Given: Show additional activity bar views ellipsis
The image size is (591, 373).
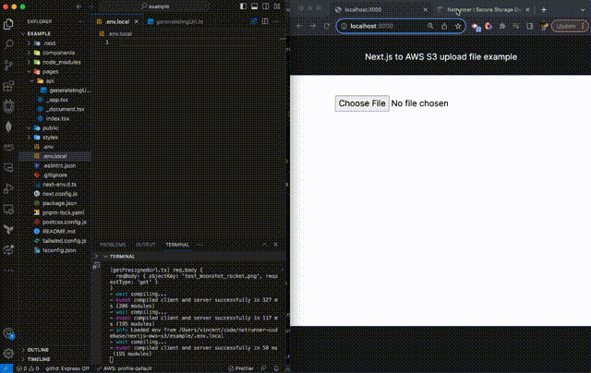Looking at the screenshot, I should [x=8, y=271].
